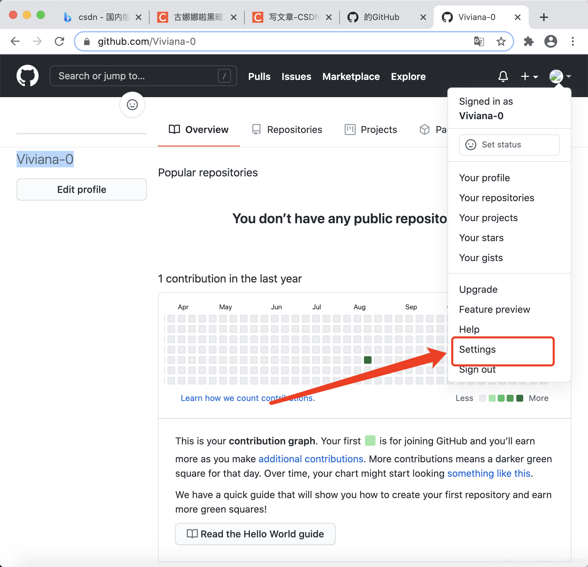Click the browser back arrow
The height and width of the screenshot is (567, 588).
tap(15, 41)
